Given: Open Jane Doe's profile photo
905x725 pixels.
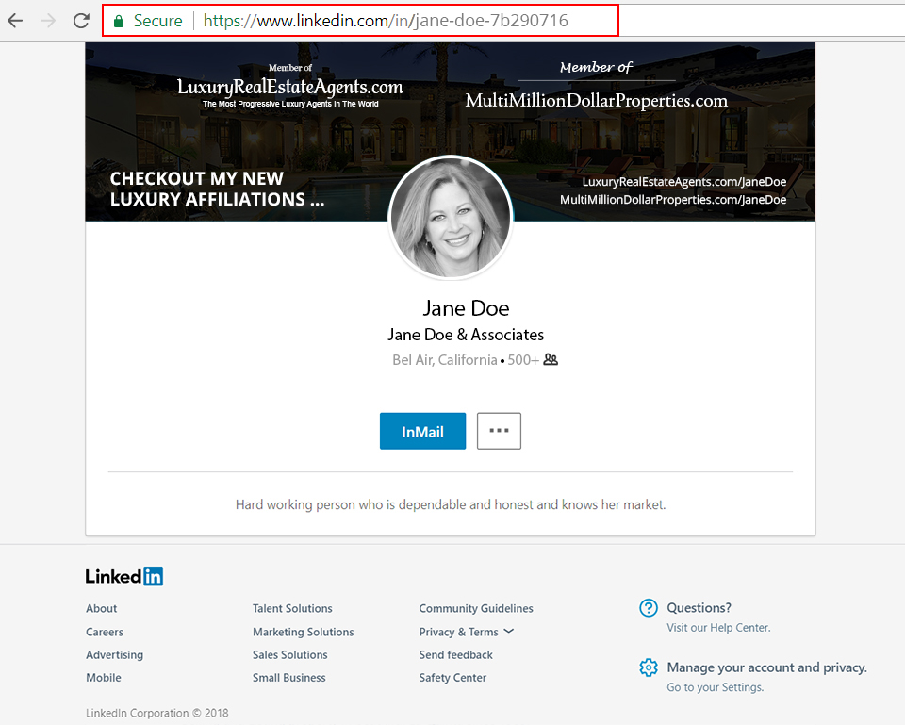Looking at the screenshot, I should click(x=451, y=218).
